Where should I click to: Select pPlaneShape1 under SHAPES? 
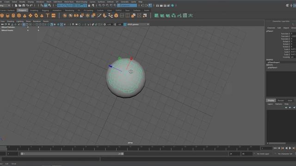pyautogui.click(x=274, y=62)
